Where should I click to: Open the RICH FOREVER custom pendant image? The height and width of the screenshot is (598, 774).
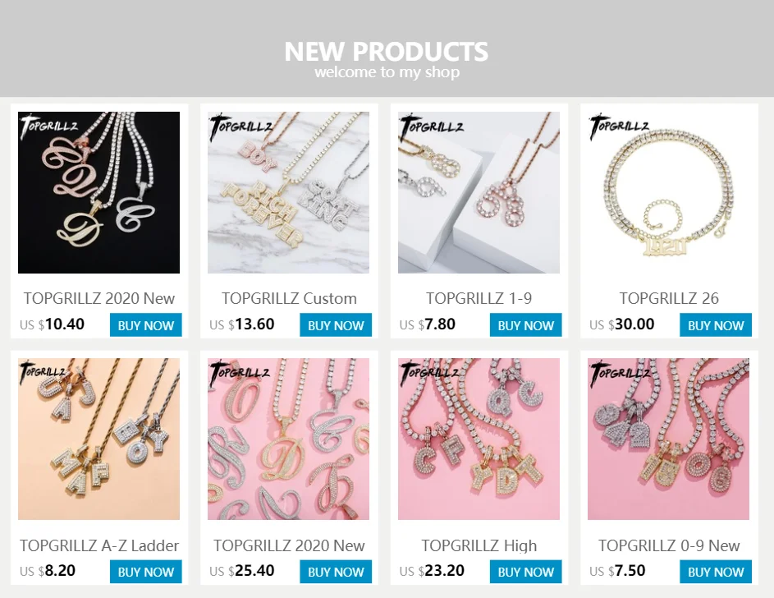click(x=288, y=192)
